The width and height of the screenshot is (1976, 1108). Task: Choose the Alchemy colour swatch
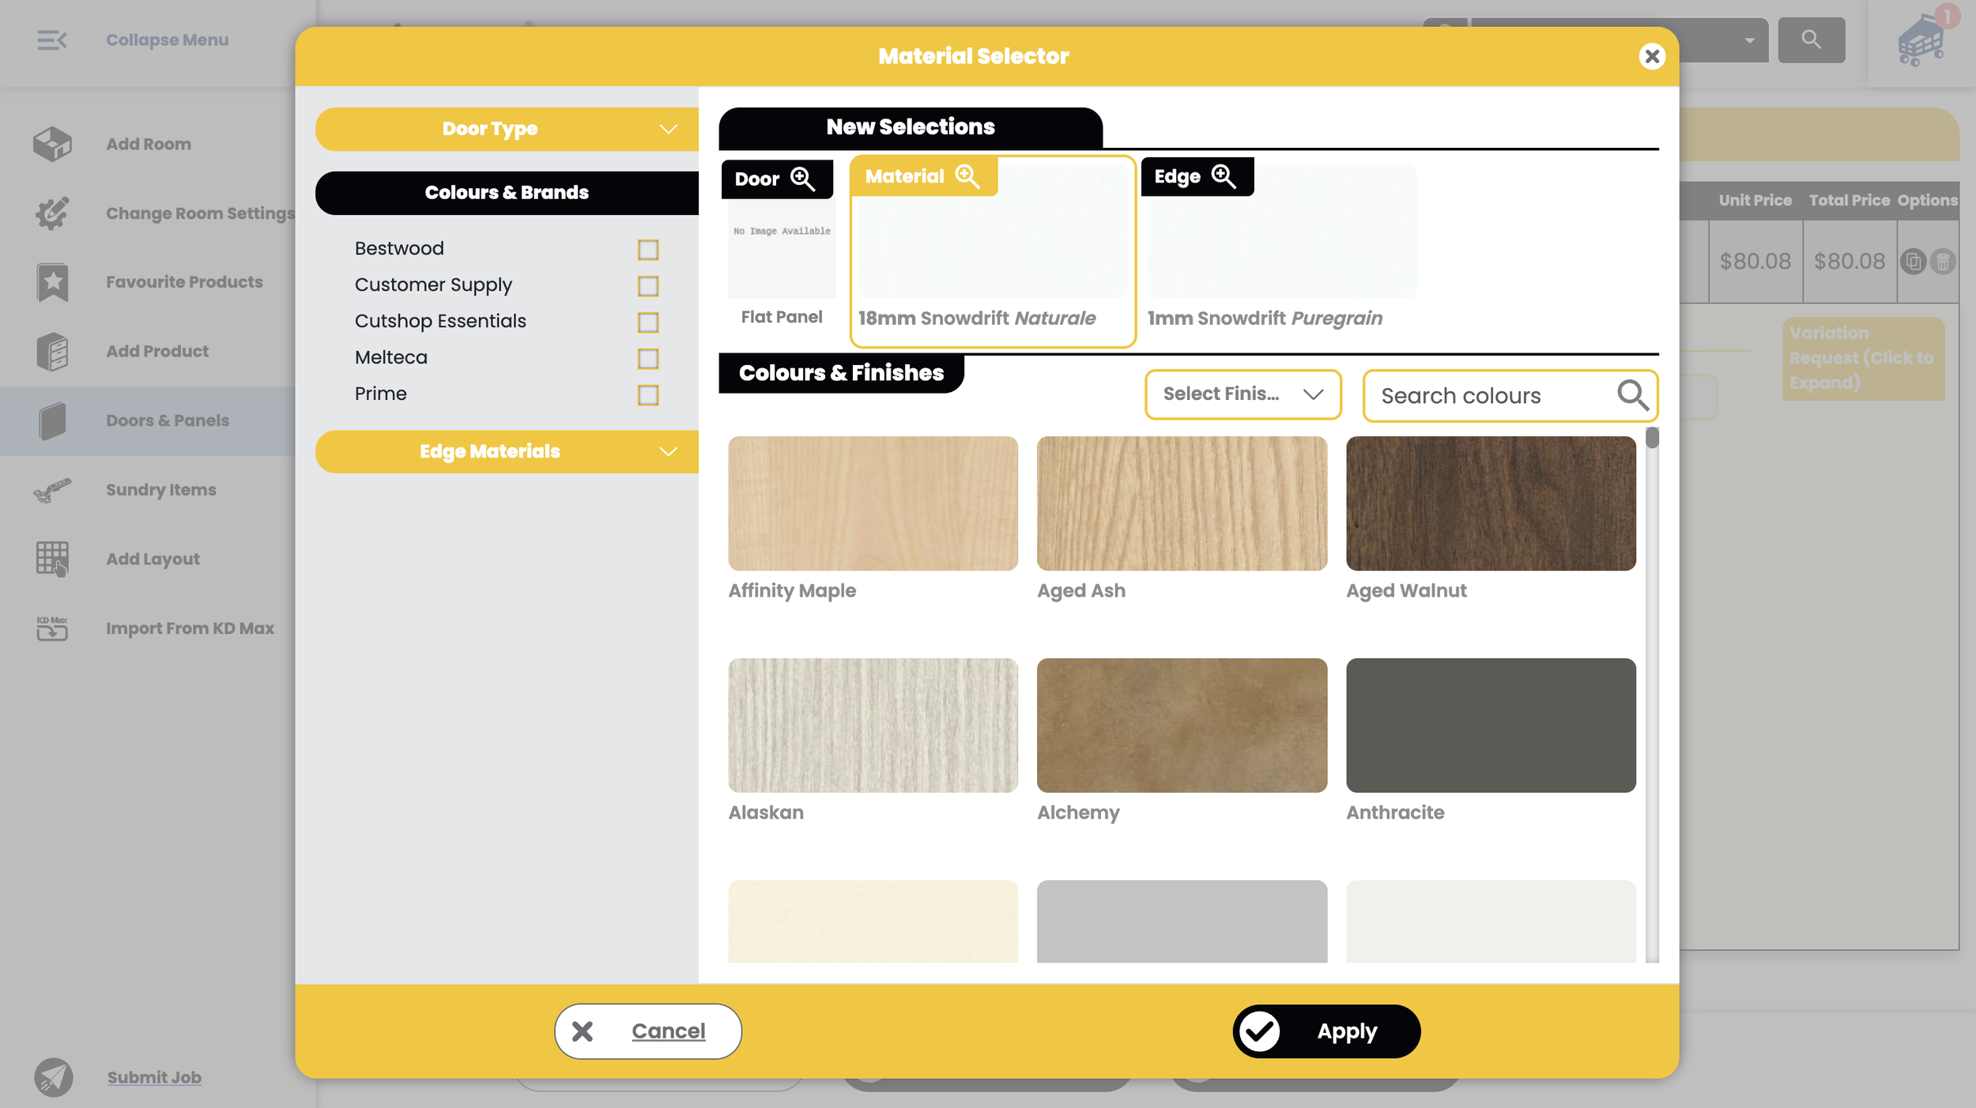tap(1182, 725)
